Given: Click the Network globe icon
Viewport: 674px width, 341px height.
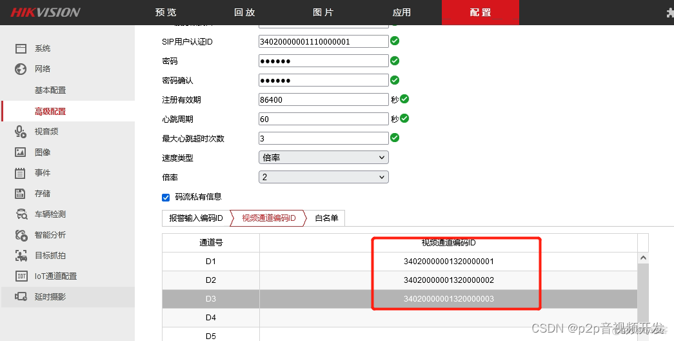Looking at the screenshot, I should tap(21, 69).
